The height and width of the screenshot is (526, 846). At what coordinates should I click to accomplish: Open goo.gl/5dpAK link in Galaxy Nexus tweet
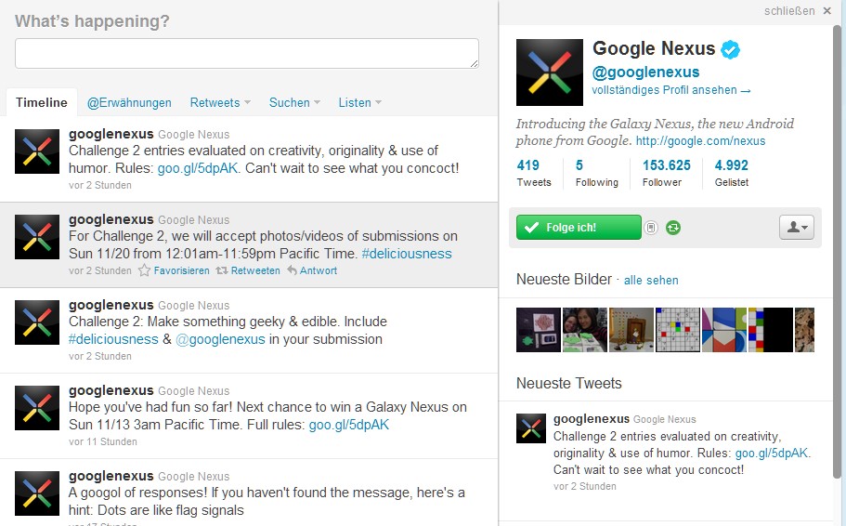(348, 425)
